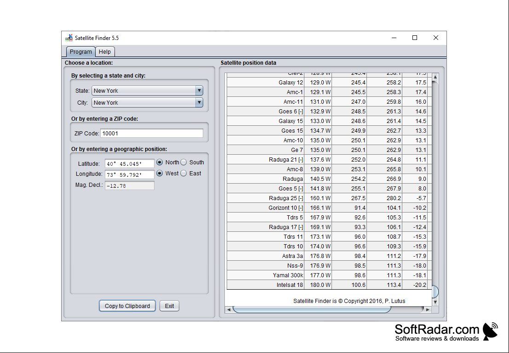Select the Amc-1 satellite cell
The width and height of the screenshot is (509, 353).
click(x=266, y=92)
